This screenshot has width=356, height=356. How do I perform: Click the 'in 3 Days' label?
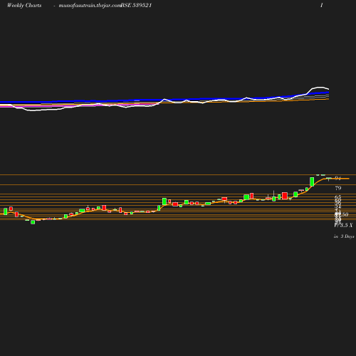pos(344,236)
